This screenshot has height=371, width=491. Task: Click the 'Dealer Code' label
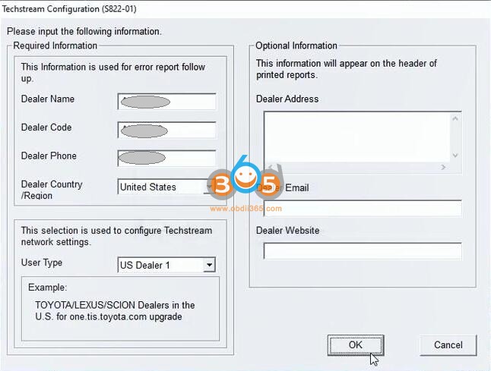(46, 127)
